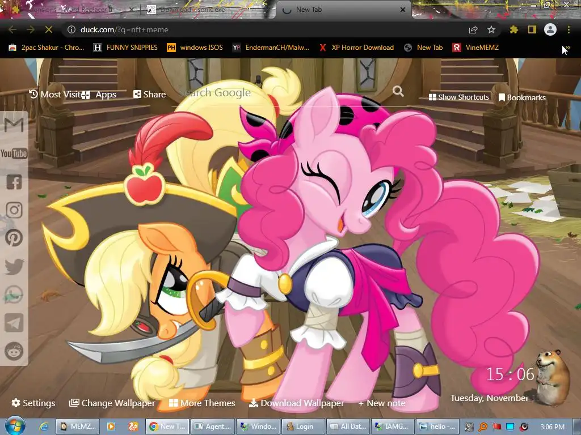This screenshot has height=435, width=581.
Task: Share this page from address bar
Action: pyautogui.click(x=473, y=29)
